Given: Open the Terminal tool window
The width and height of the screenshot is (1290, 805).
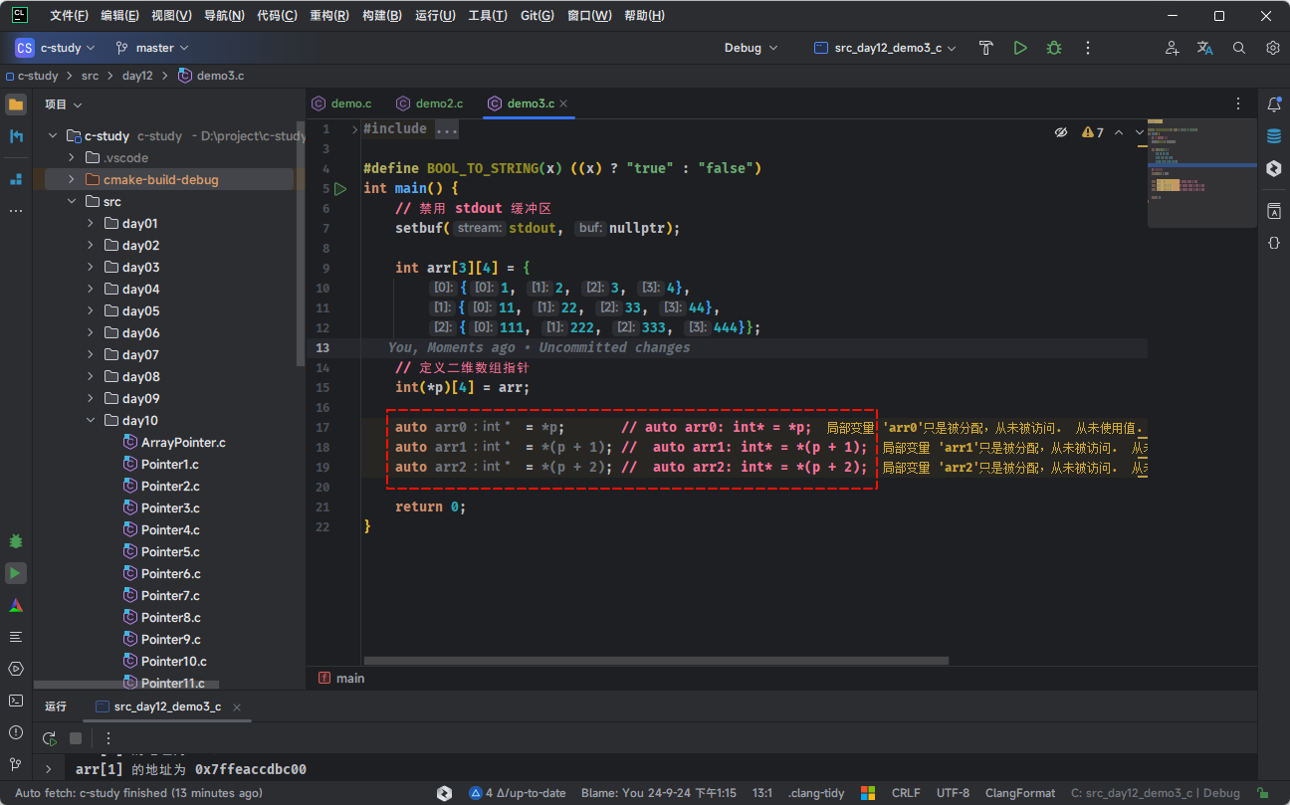Looking at the screenshot, I should click(x=16, y=701).
